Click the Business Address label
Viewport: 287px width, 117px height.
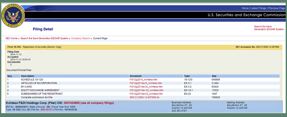point(181,102)
